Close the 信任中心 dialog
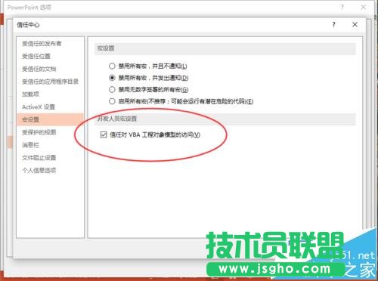378x281 pixels. tap(355, 24)
